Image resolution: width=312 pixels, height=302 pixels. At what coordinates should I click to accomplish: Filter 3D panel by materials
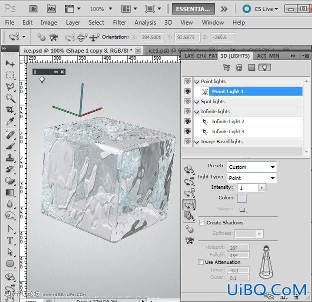point(251,68)
